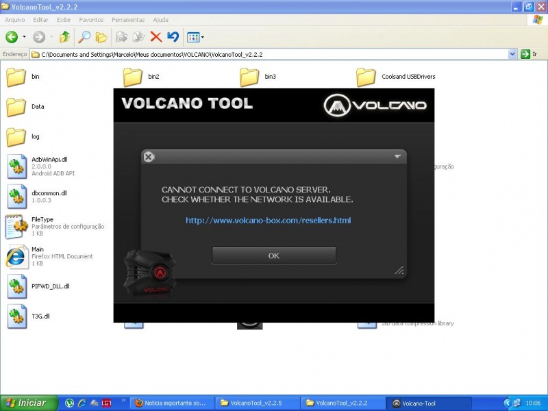
Task: Click the Back arrow in Explorer toolbar
Action: (x=12, y=37)
